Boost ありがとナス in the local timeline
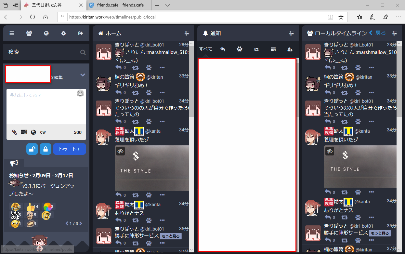This screenshot has height=254, width=405. (x=345, y=218)
